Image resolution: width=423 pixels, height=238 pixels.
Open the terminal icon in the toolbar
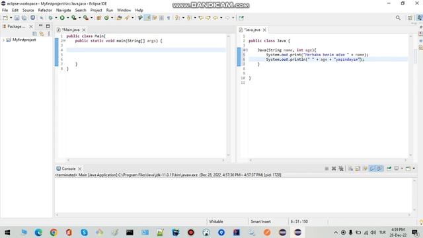coord(32,18)
